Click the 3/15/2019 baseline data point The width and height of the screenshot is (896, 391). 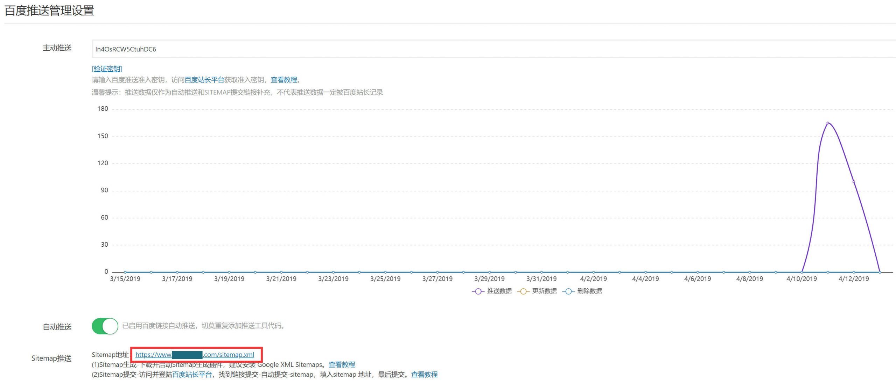(125, 272)
